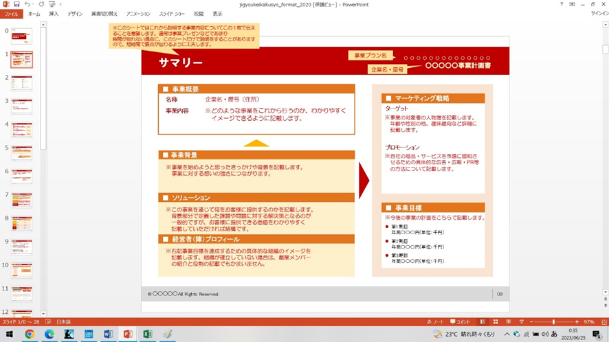Toggle the Comments pane (コメント)
The height and width of the screenshot is (342, 609).
click(460, 321)
